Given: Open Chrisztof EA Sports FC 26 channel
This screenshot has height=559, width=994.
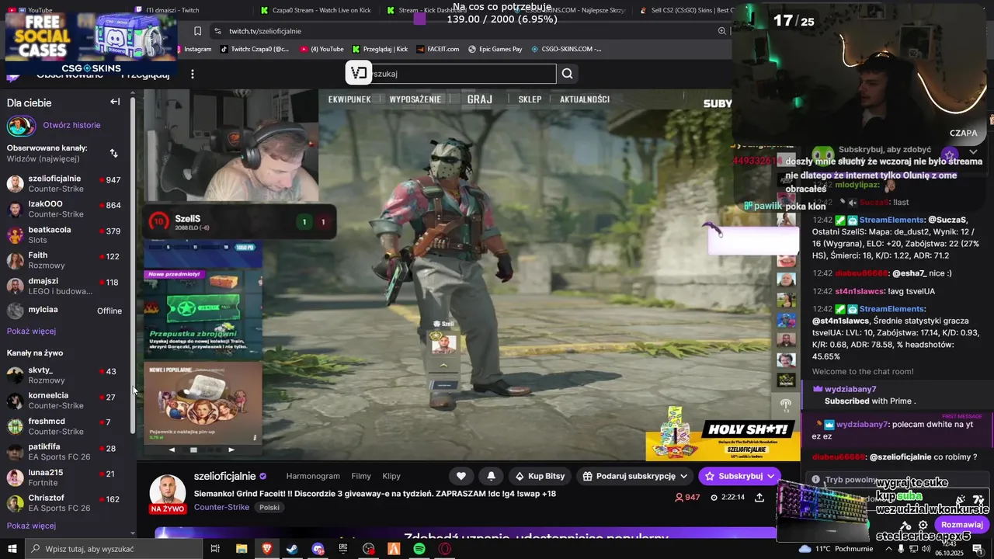Looking at the screenshot, I should tap(66, 503).
